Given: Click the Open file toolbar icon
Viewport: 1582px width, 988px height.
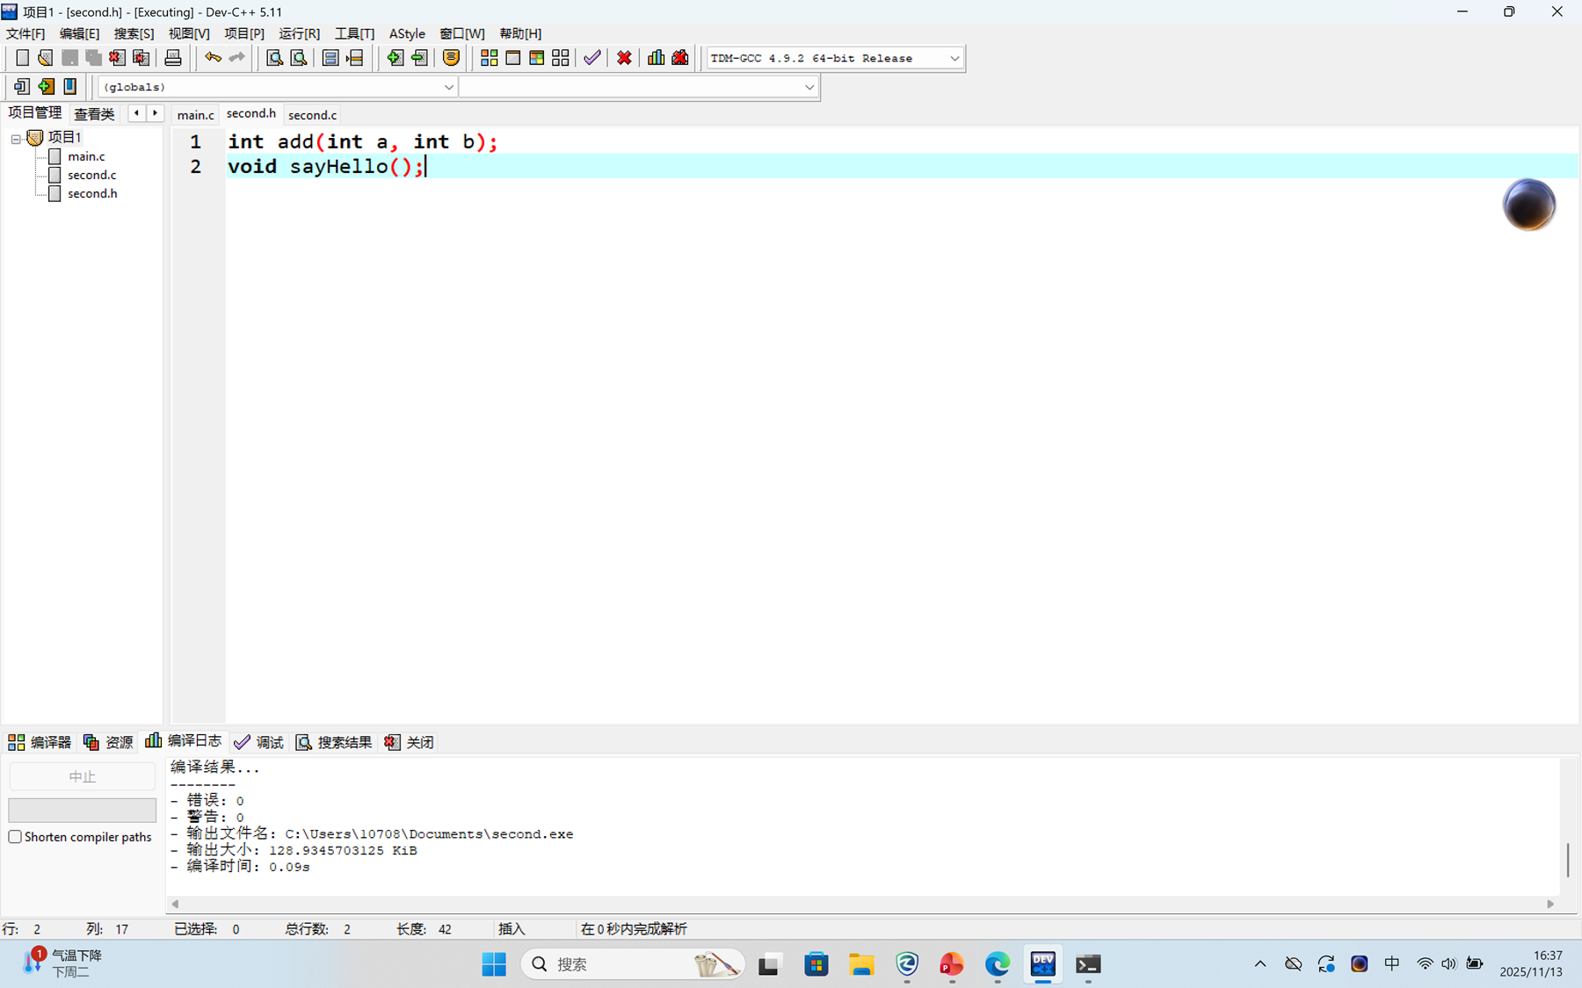Looking at the screenshot, I should point(46,58).
